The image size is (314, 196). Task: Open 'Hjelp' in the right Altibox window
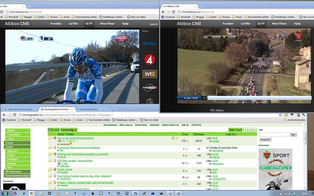pyautogui.click(x=297, y=24)
